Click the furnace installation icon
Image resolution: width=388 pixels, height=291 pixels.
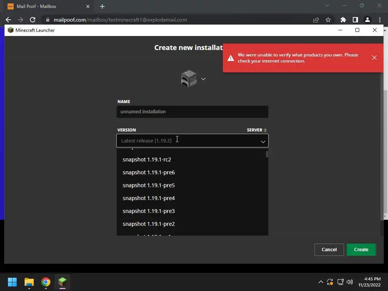pyautogui.click(x=189, y=79)
